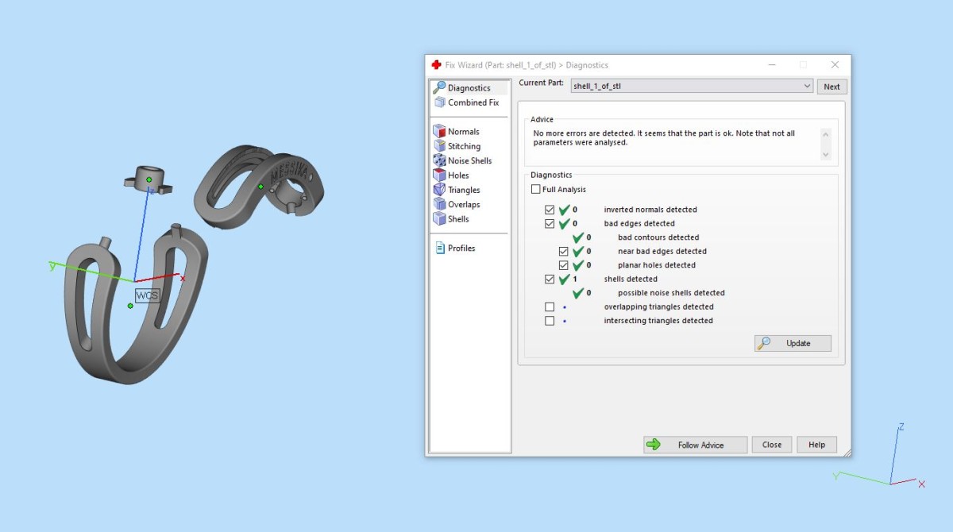Select the Holes fix icon
This screenshot has height=532, width=953.
coord(439,175)
